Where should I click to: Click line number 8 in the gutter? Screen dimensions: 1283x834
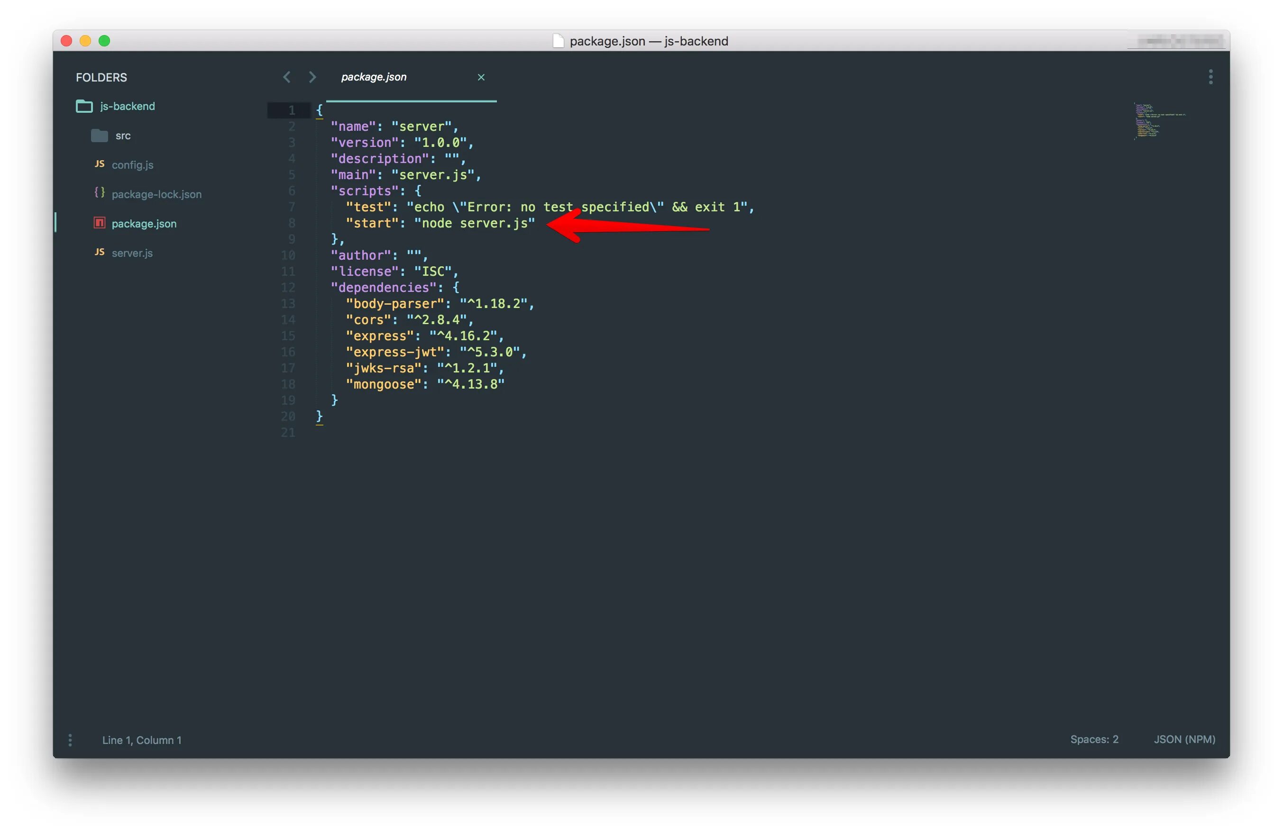click(x=291, y=223)
